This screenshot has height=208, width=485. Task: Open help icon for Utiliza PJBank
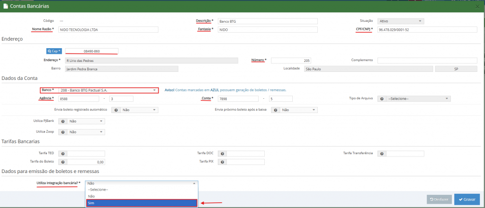point(63,121)
